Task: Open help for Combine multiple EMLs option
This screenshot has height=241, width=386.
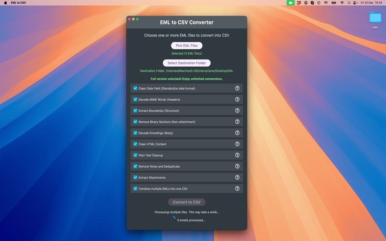Action: pyautogui.click(x=237, y=189)
